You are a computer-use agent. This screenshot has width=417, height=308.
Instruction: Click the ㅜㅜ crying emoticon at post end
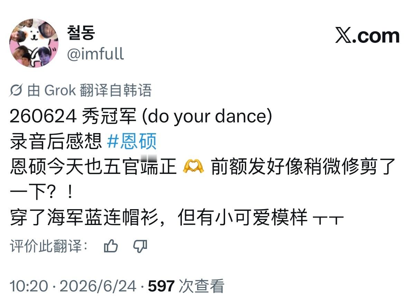tap(328, 219)
